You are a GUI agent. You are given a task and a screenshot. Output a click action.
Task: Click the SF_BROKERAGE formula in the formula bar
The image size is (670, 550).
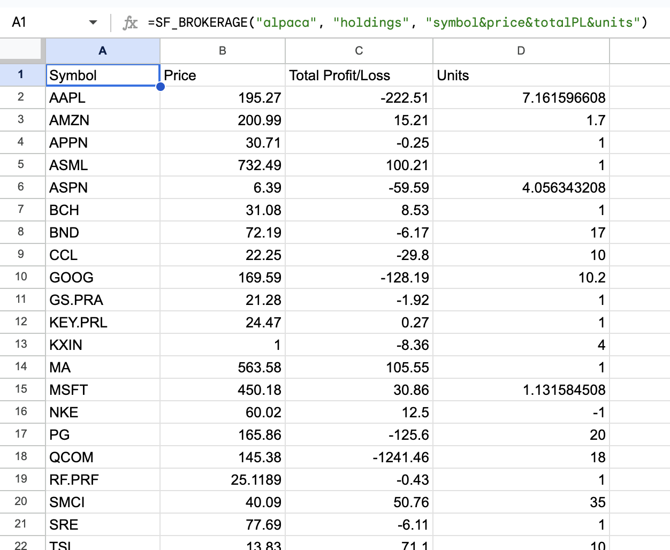point(398,22)
